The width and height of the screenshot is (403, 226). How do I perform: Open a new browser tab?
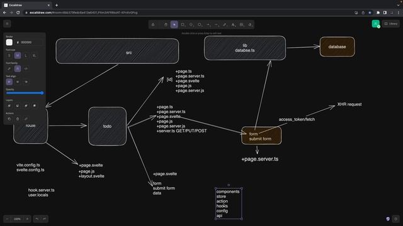pos(57,5)
